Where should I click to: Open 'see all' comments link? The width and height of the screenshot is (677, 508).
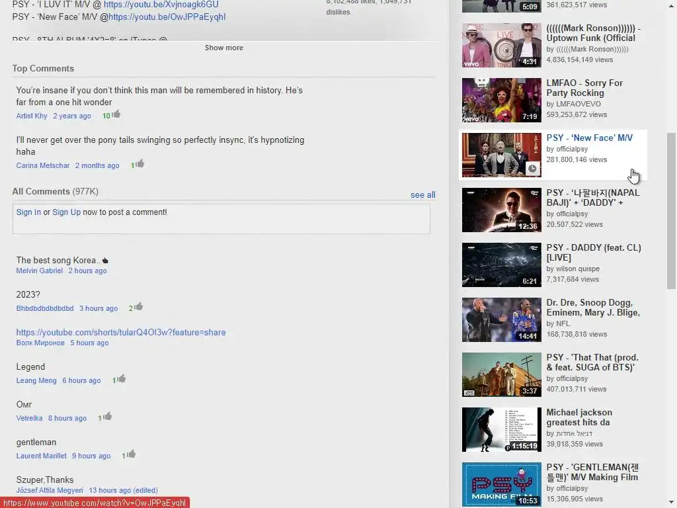point(422,195)
